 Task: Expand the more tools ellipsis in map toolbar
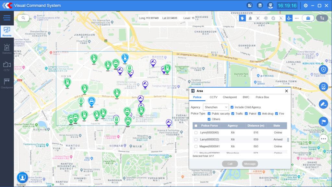pyautogui.click(x=297, y=18)
